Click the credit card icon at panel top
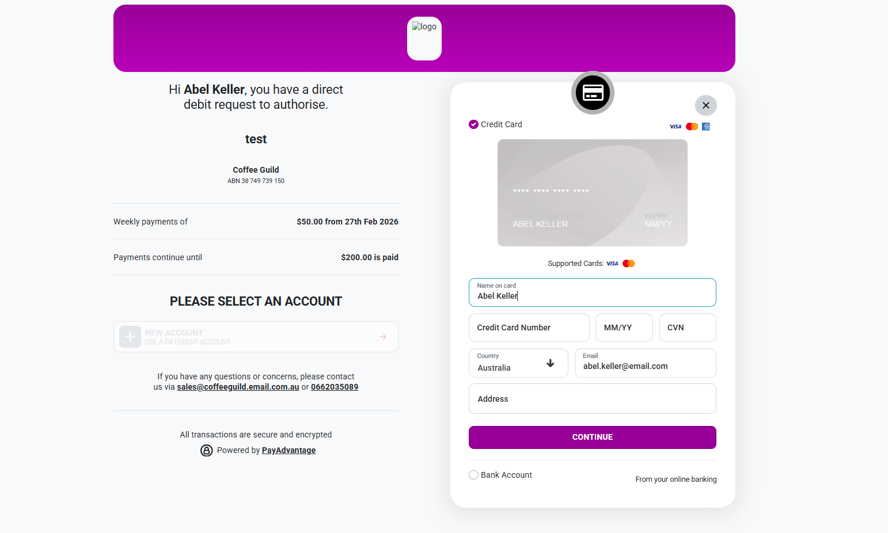Screen dimensions: 888x533 (x=593, y=93)
